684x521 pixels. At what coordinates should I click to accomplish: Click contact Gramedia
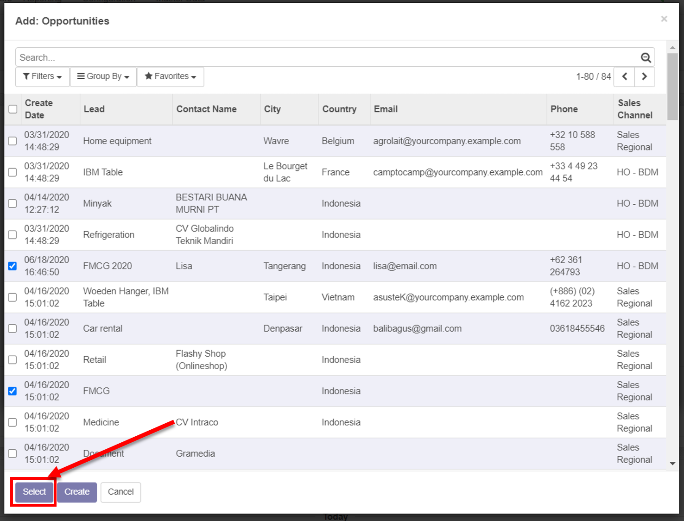point(195,453)
